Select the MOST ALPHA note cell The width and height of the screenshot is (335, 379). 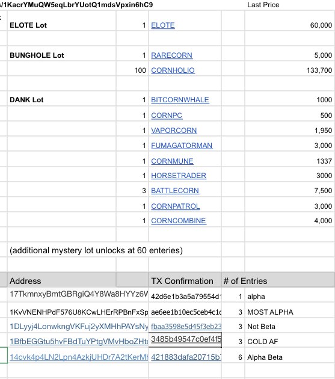point(289,310)
